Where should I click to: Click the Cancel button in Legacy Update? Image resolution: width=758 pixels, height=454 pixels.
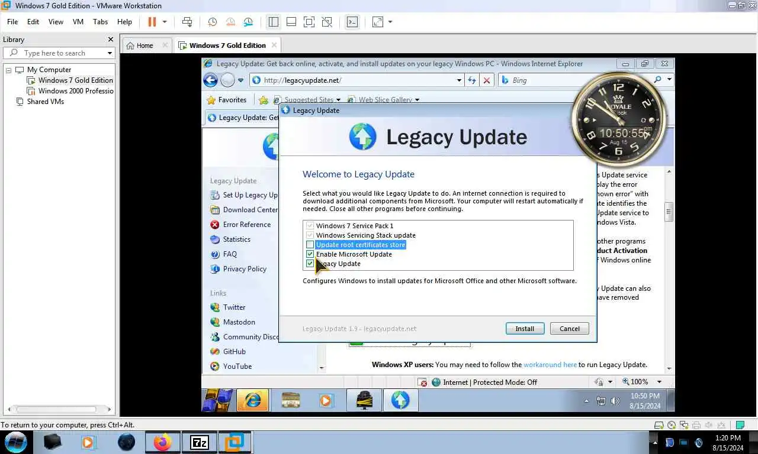(570, 329)
